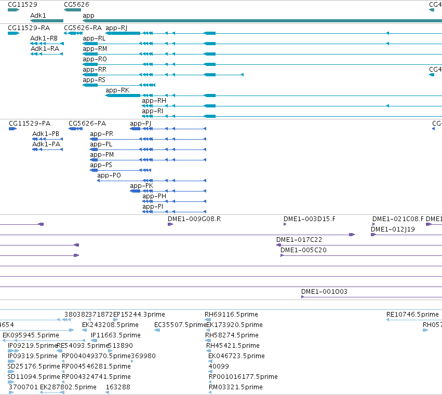Select EST EK287802.5prime
The width and height of the screenshot is (442, 395).
[x=52, y=393]
